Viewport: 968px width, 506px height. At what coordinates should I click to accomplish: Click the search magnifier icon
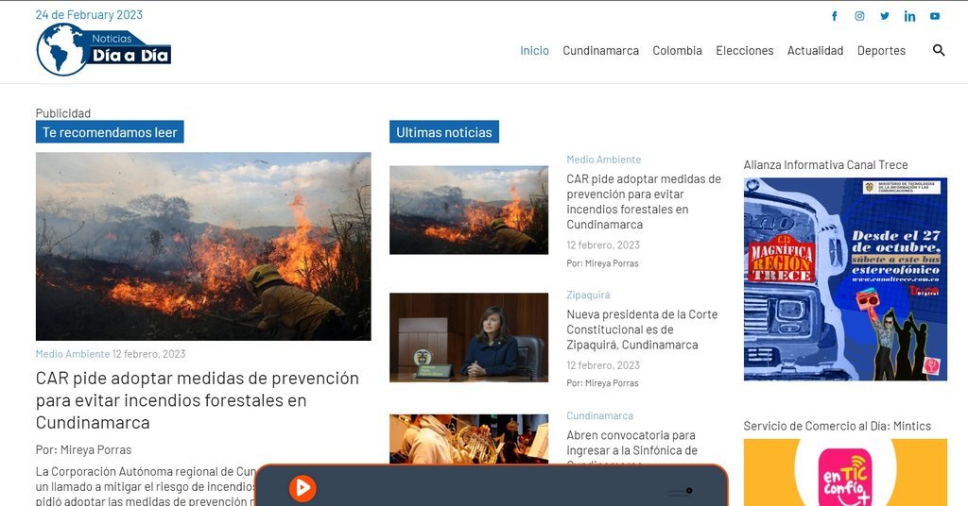point(939,51)
